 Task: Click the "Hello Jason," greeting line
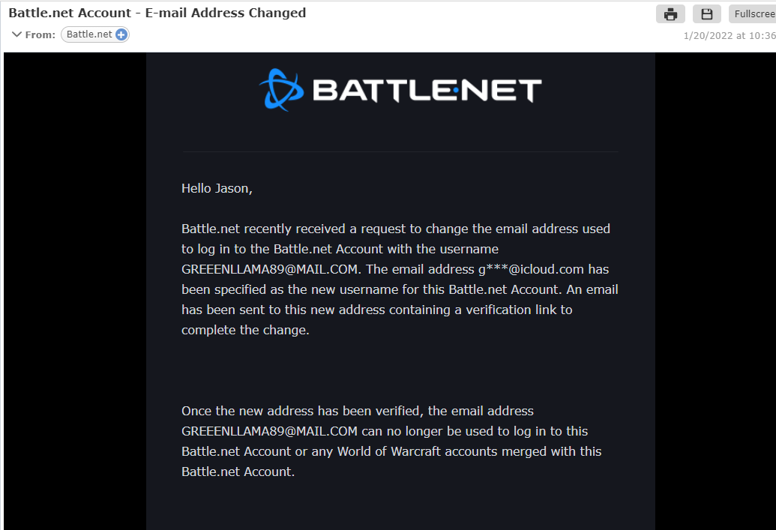click(x=217, y=188)
